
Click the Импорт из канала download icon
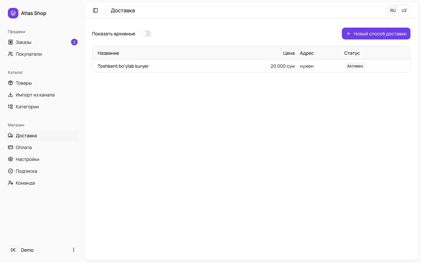[x=11, y=95]
